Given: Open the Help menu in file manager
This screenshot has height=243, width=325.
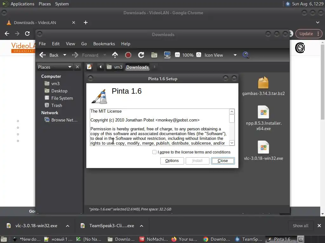Looking at the screenshot, I should click(126, 44).
